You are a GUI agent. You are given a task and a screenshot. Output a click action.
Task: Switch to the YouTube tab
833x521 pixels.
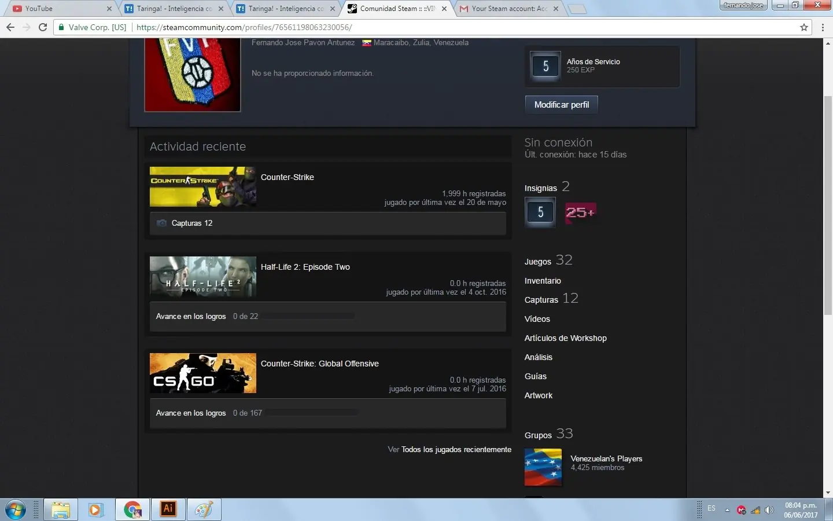click(61, 9)
